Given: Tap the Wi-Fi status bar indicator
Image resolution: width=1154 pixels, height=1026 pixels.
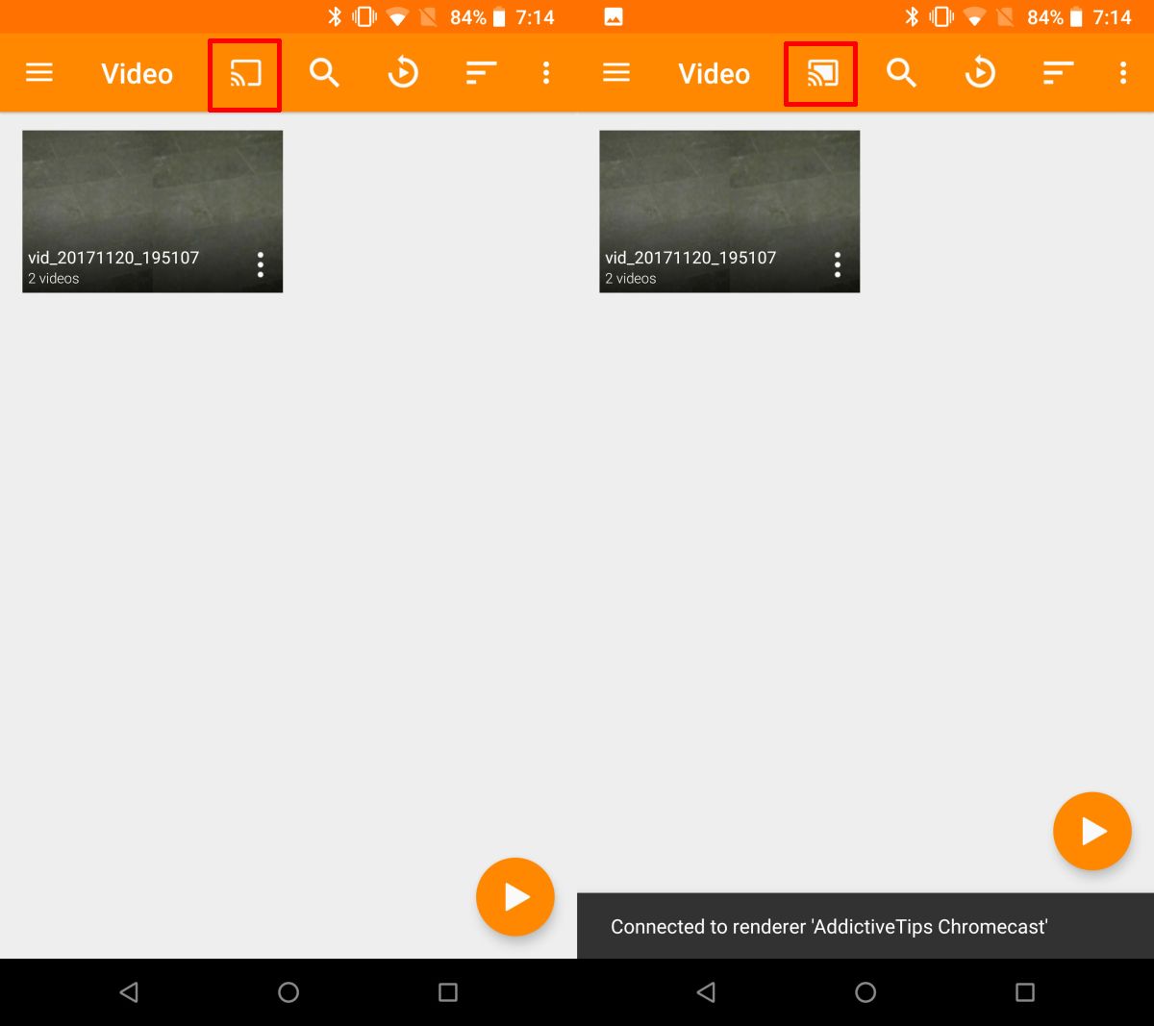Looking at the screenshot, I should click(397, 16).
